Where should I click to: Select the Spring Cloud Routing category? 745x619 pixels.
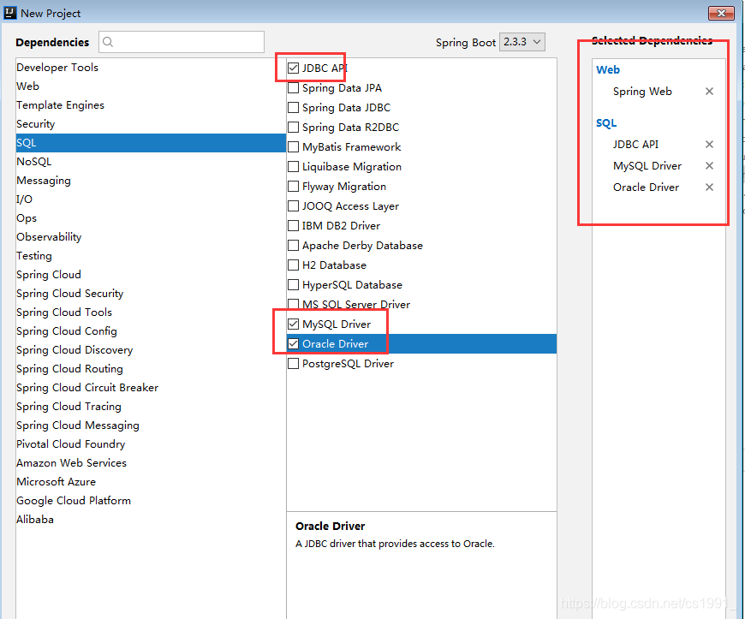151,369
